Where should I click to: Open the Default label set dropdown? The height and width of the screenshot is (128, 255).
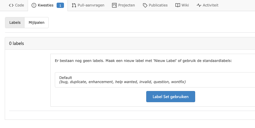point(155,80)
